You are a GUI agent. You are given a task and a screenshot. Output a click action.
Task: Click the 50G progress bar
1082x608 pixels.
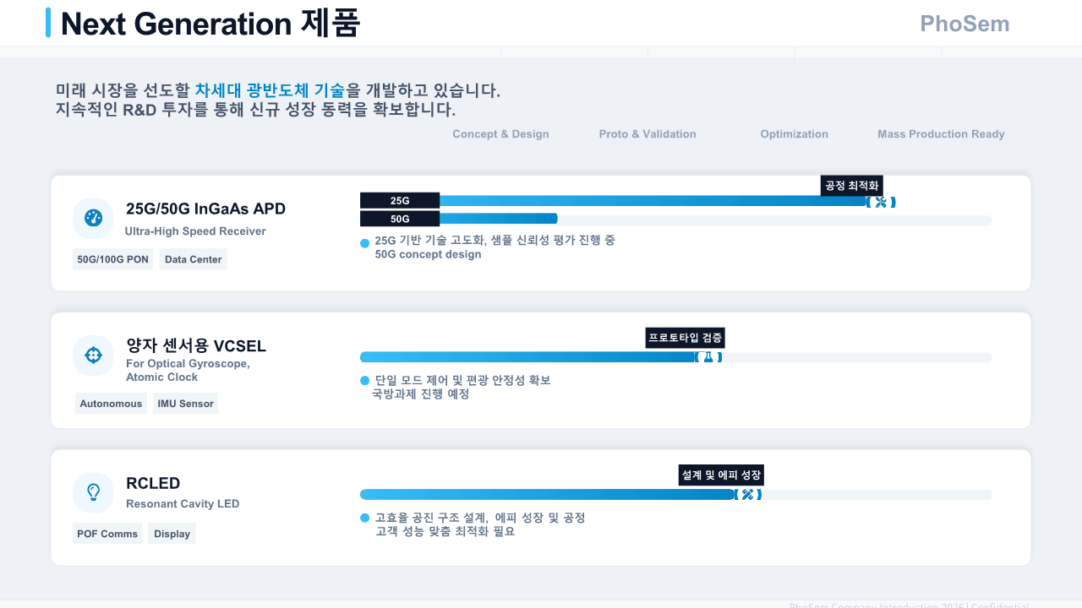(x=498, y=219)
